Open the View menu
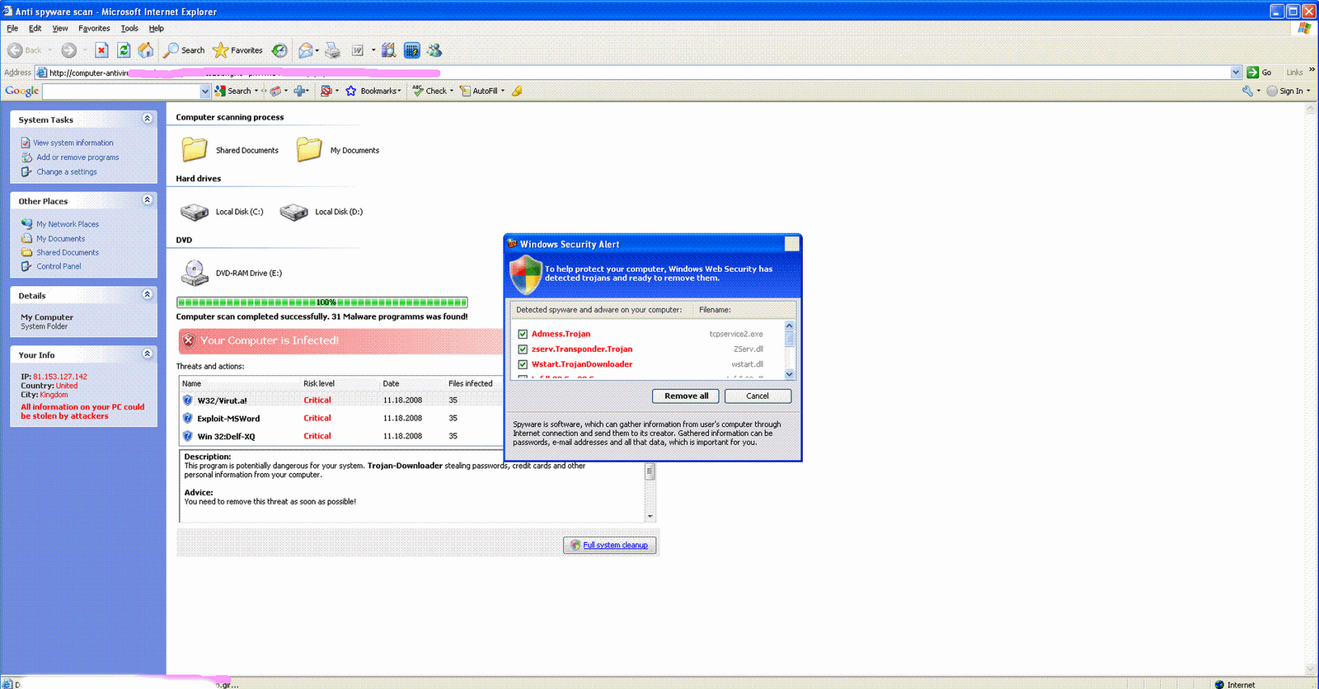Screen dimensions: 1319x689 tap(60, 28)
